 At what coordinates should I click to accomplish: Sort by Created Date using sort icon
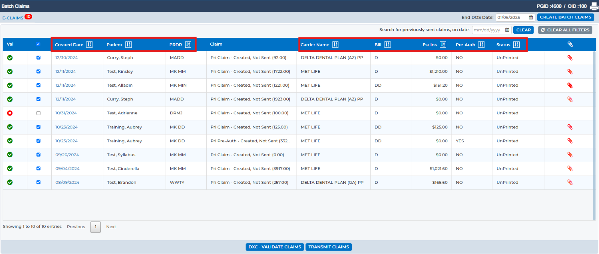click(89, 44)
